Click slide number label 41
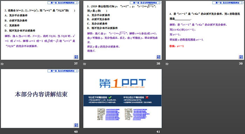 [x=158, y=132]
